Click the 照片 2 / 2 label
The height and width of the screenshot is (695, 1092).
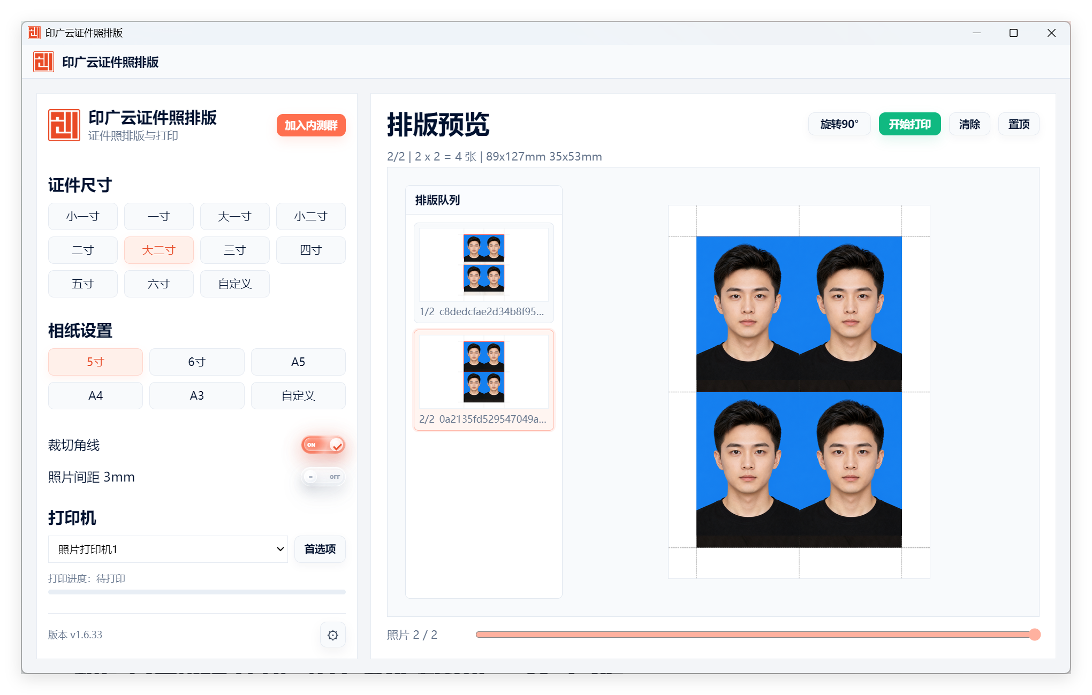click(412, 635)
